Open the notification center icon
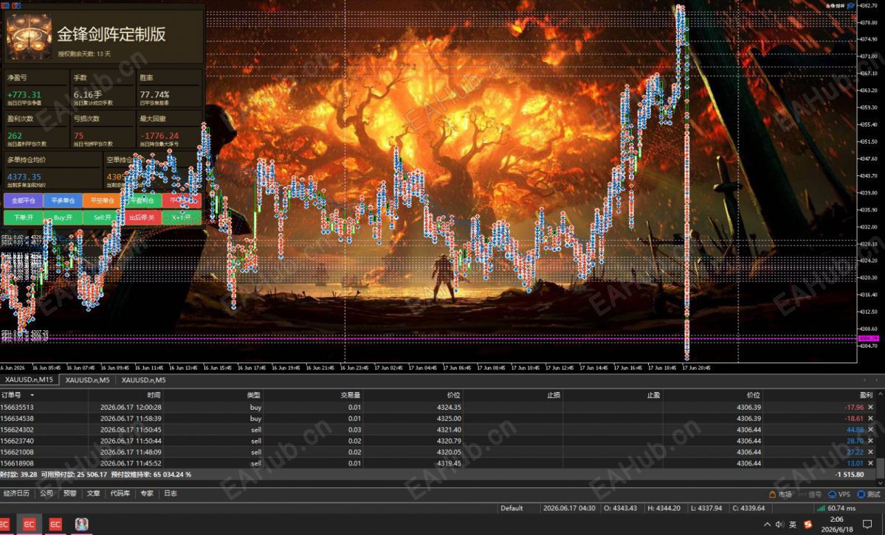Viewport: 885px width, 535px height. pos(867,524)
